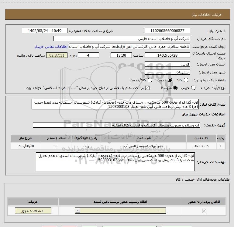Click the delivery province field فارس

167,64
